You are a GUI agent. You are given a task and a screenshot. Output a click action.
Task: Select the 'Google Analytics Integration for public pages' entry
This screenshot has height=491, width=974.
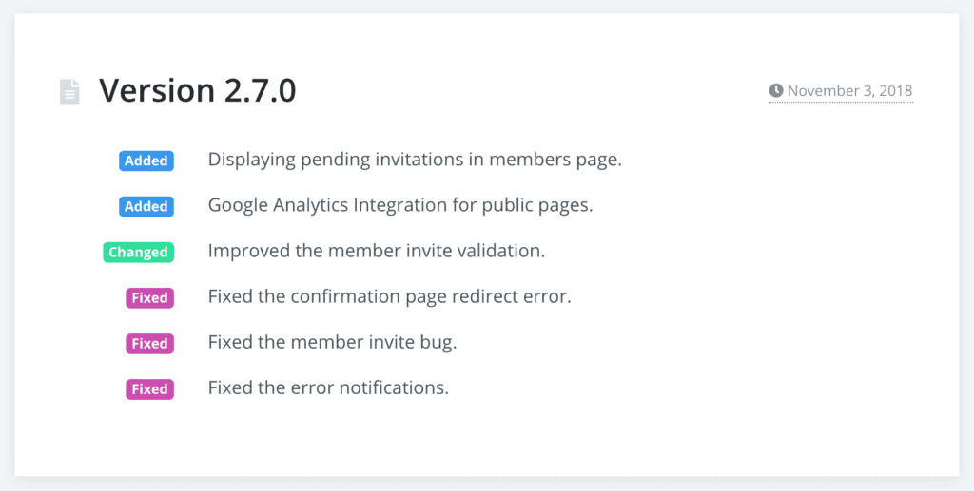tap(400, 205)
